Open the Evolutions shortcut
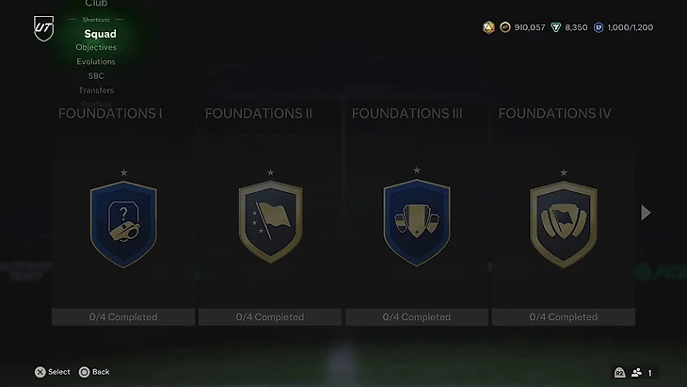This screenshot has height=387, width=687. (x=96, y=62)
